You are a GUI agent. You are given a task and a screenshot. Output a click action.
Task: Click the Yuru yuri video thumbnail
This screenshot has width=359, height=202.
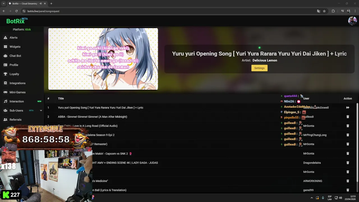pyautogui.click(x=103, y=59)
